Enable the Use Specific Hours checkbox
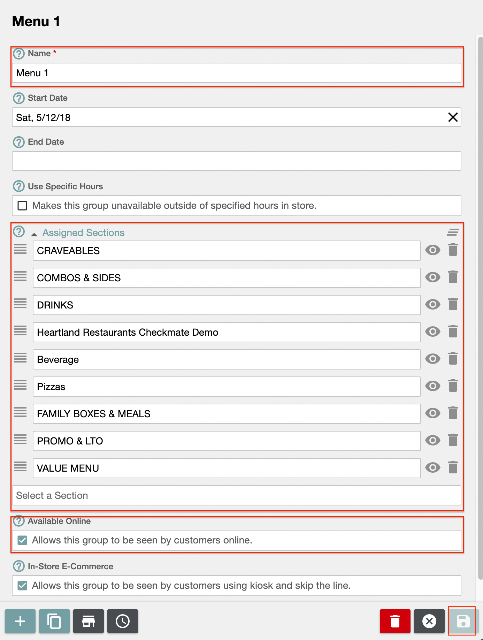The image size is (483, 640). [x=22, y=206]
